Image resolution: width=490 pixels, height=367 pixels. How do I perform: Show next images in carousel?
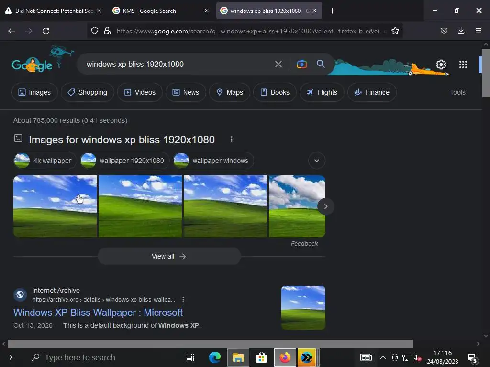pos(325,206)
